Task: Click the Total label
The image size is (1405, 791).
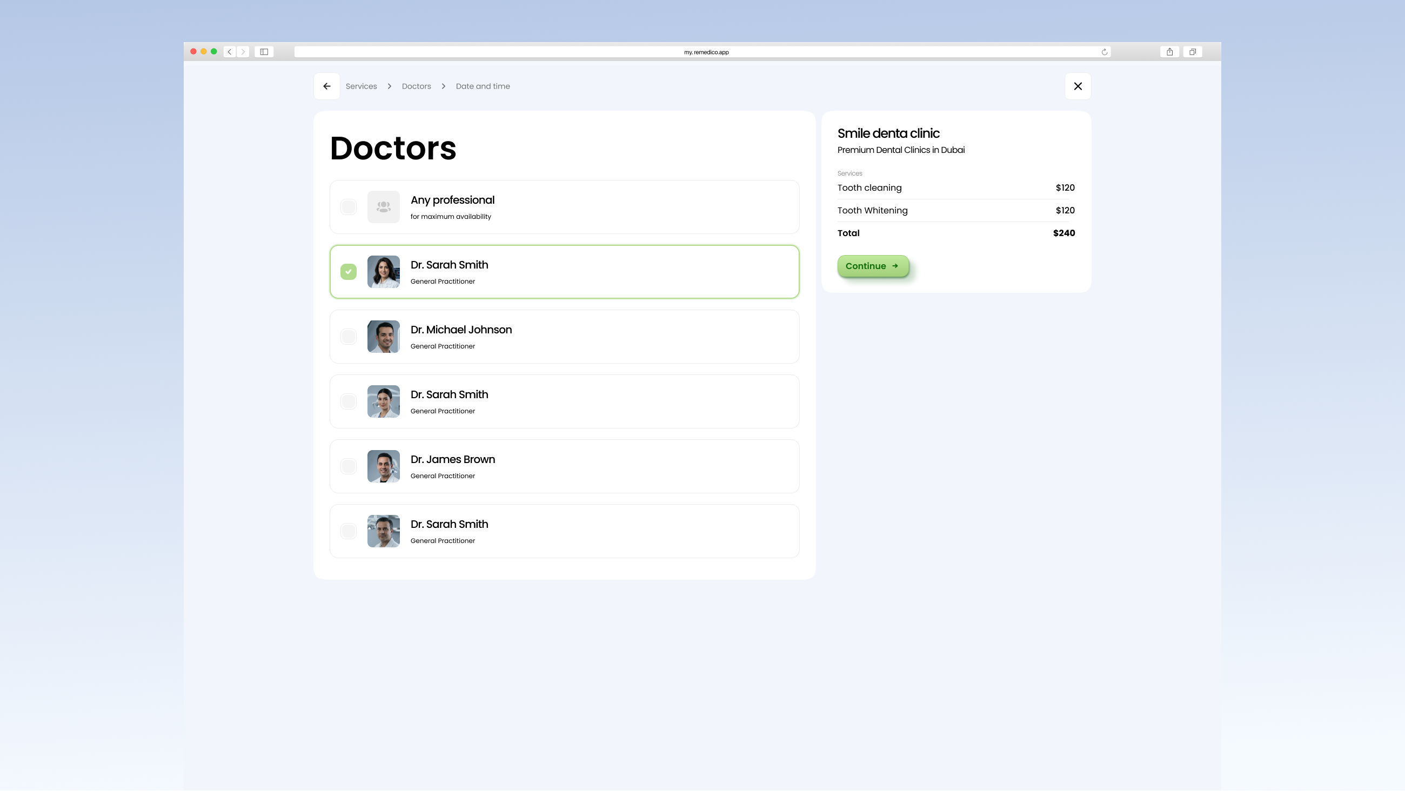Action: tap(848, 233)
